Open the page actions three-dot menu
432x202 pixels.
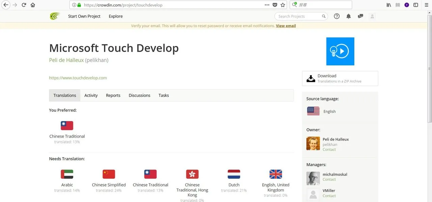tap(267, 5)
